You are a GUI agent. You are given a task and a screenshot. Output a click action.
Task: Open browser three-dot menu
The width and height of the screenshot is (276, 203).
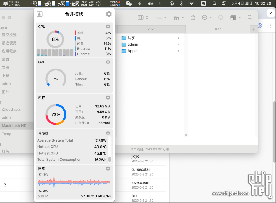tap(270, 26)
